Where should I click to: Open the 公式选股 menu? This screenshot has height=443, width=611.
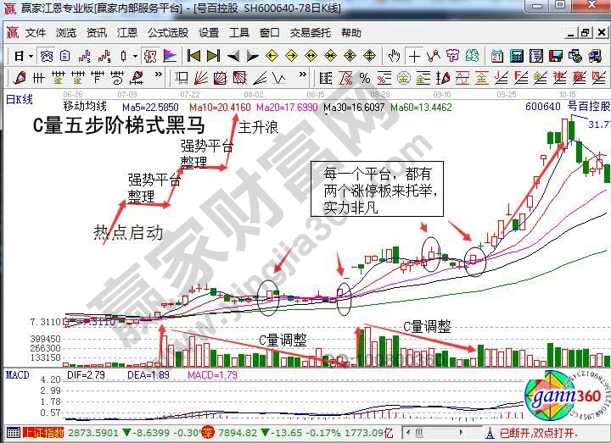[168, 33]
